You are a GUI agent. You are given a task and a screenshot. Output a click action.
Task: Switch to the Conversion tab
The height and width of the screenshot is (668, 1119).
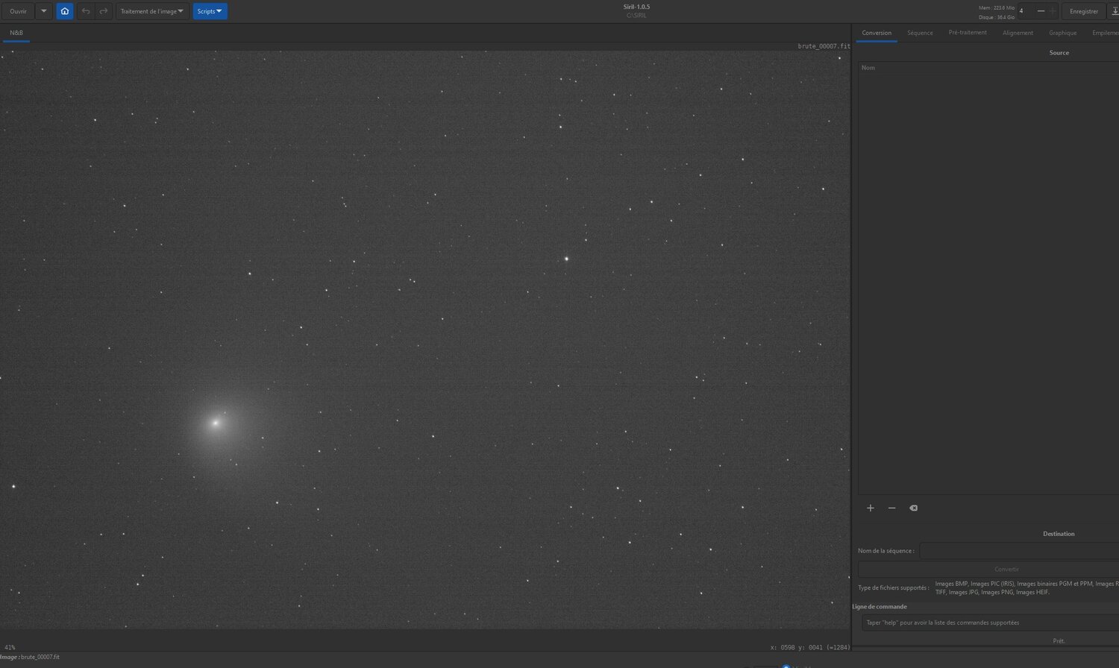point(877,33)
